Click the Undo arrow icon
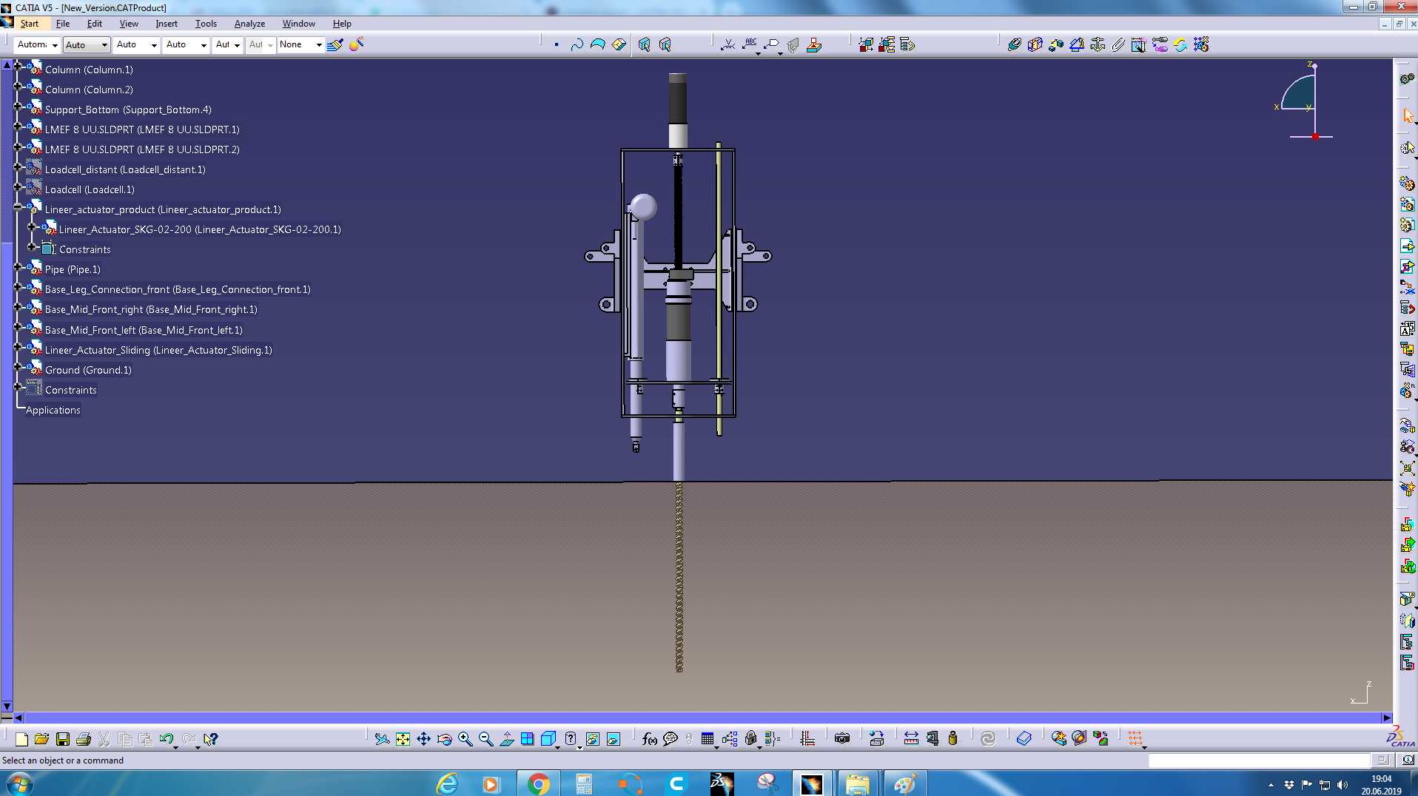Image resolution: width=1418 pixels, height=796 pixels. click(x=167, y=738)
